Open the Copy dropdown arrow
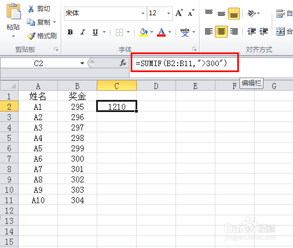Viewport: 293px width, 248px height. (x=54, y=22)
